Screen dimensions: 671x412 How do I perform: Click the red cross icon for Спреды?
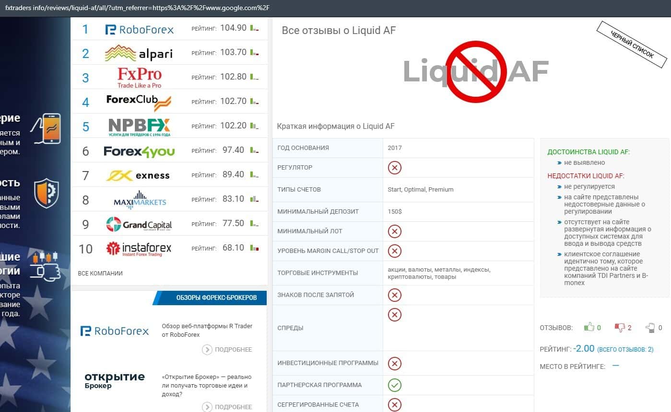click(395, 315)
